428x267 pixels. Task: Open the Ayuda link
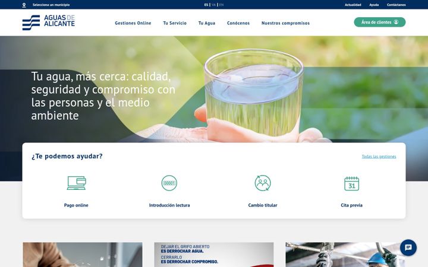(374, 5)
